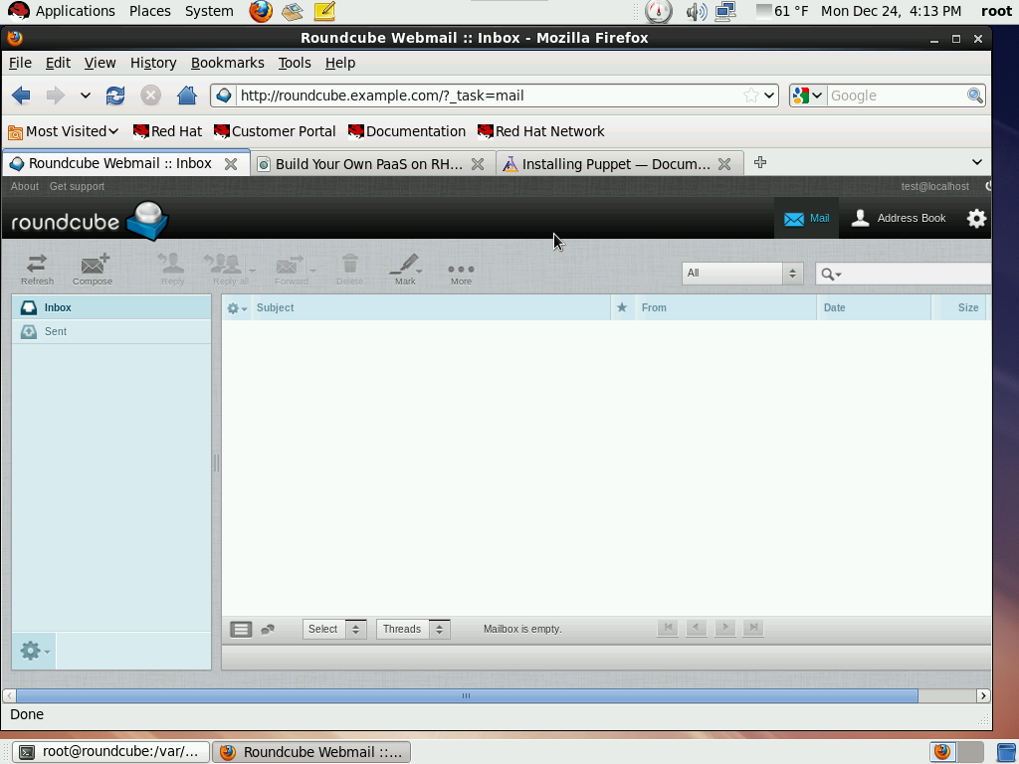This screenshot has width=1019, height=764.
Task: Open the All filter dropdown
Action: [742, 273]
